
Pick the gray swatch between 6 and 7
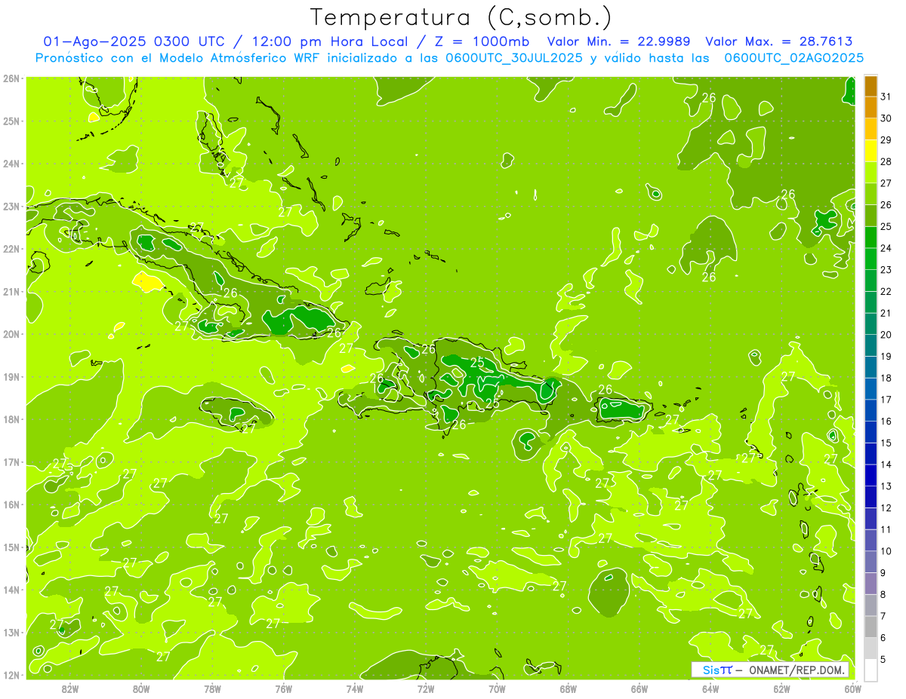[871, 627]
